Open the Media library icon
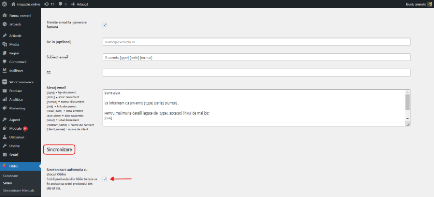 4,44
